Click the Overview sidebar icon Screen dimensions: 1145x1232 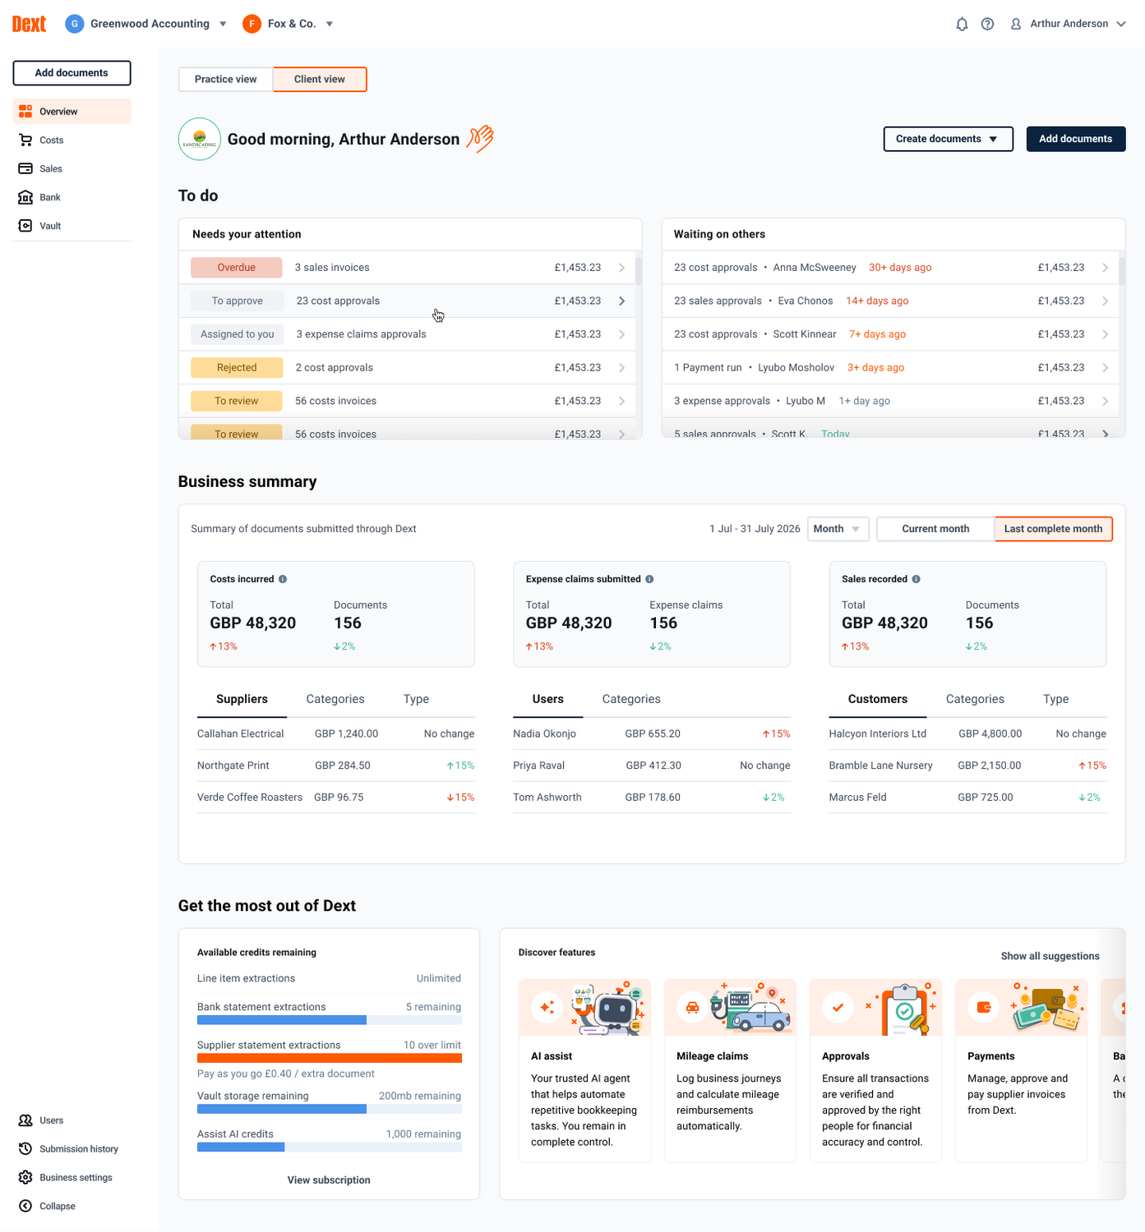25,112
